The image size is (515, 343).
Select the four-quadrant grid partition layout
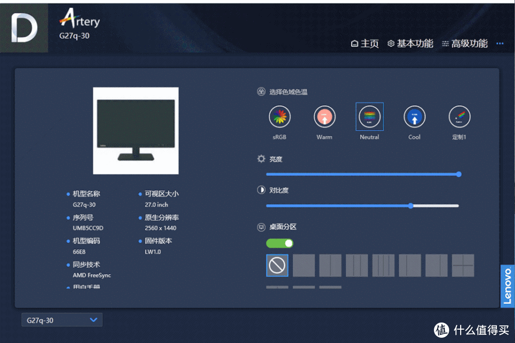(x=463, y=265)
